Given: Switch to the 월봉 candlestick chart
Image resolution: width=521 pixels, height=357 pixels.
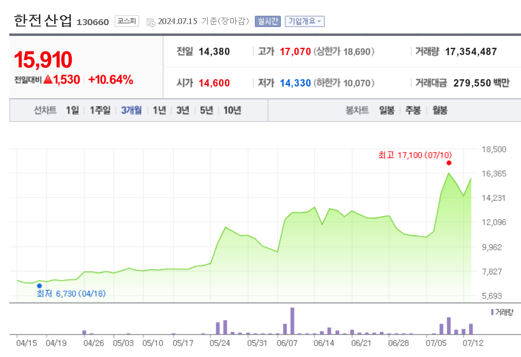Looking at the screenshot, I should pos(440,110).
